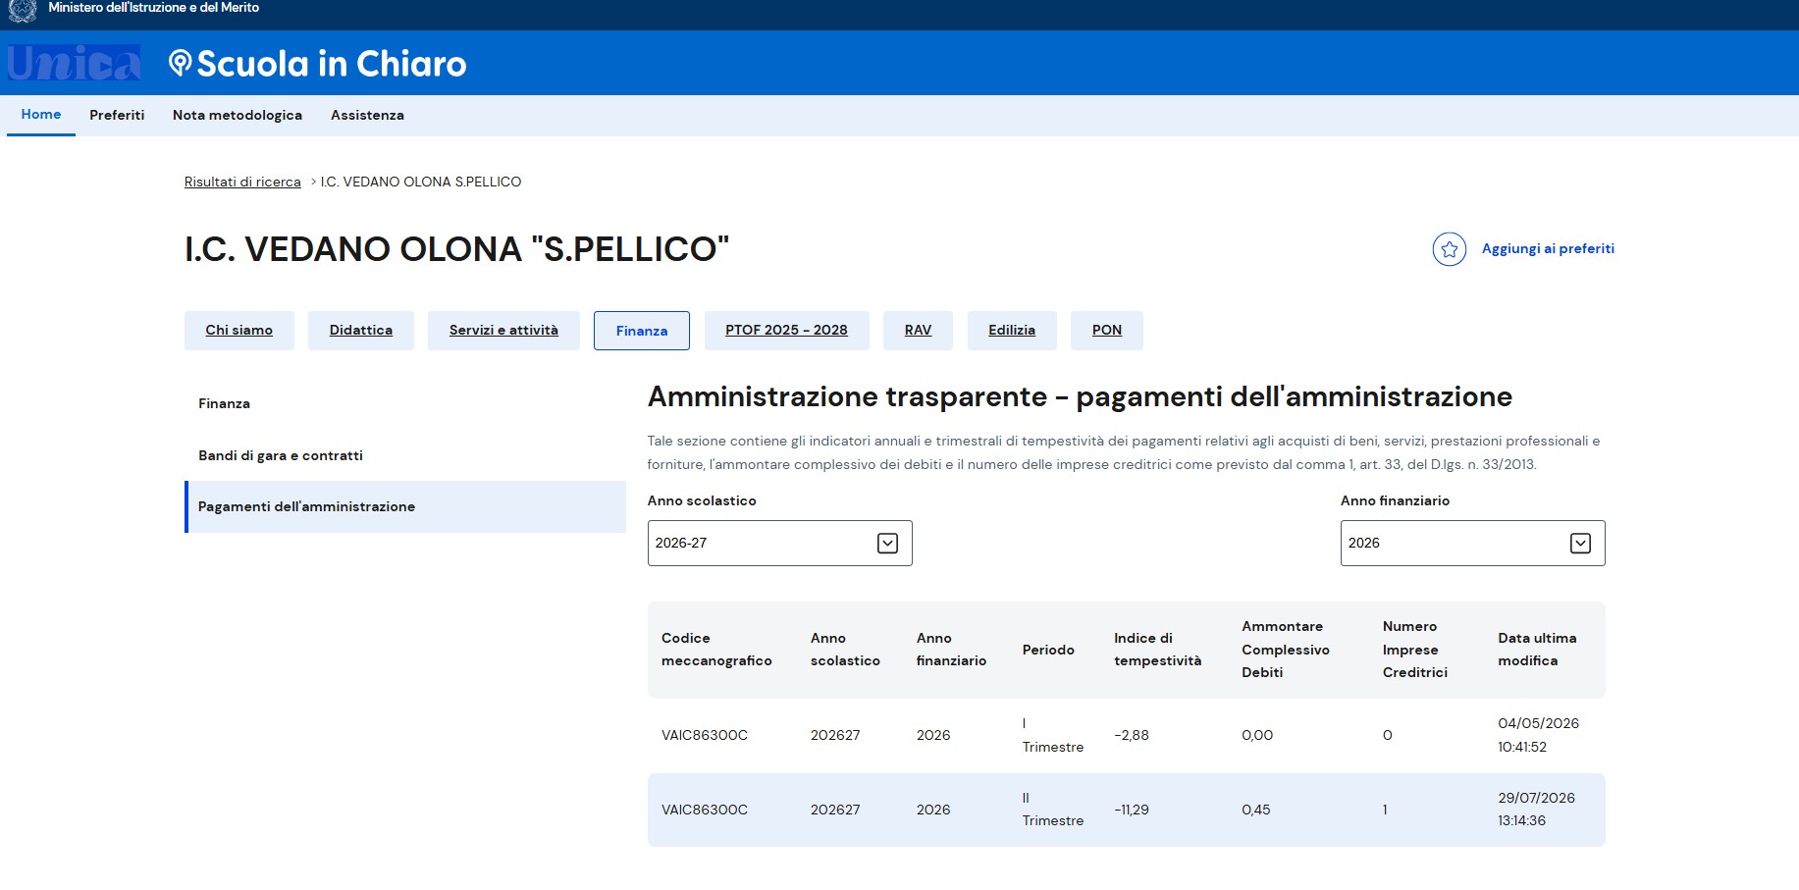The image size is (1799, 890).
Task: Click VAIC86300C in the II Trimestre row
Action: click(x=705, y=811)
